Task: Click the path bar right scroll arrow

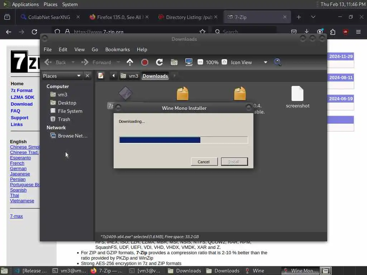Action: tap(175, 76)
